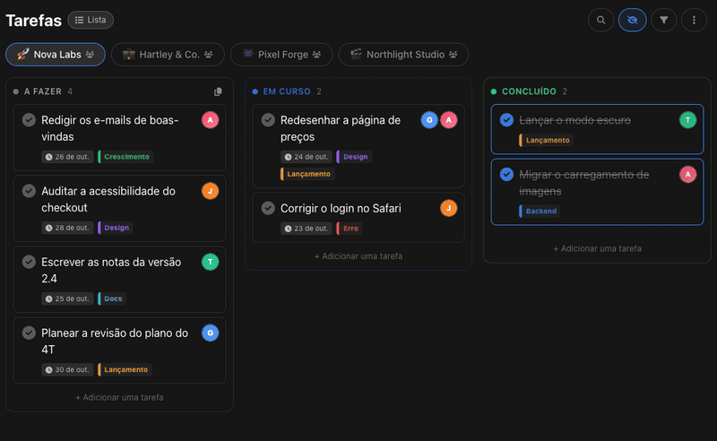Open 'Auditar a acessibilidade do checkout' task title
The width and height of the screenshot is (717, 441).
tap(108, 199)
